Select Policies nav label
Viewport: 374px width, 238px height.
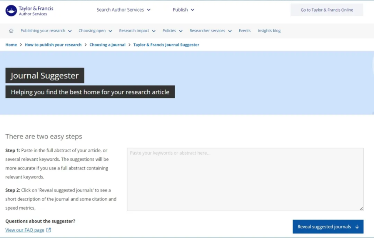169,31
